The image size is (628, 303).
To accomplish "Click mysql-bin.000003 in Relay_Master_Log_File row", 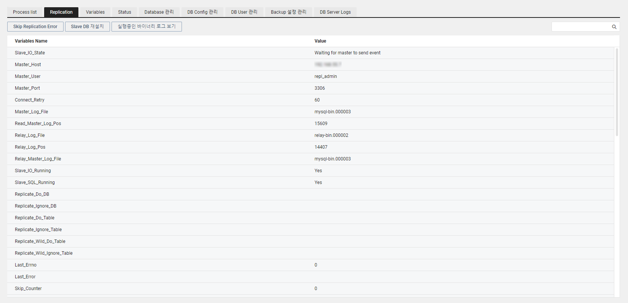I will point(333,159).
